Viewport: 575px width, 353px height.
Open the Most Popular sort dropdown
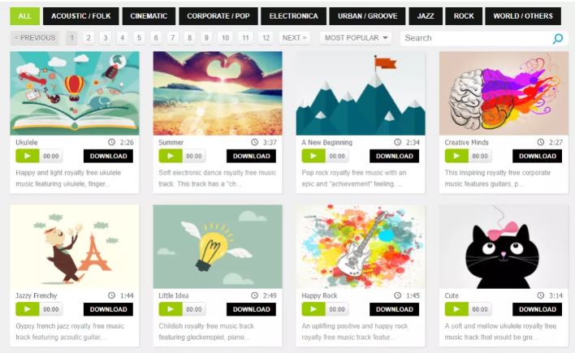click(x=356, y=38)
